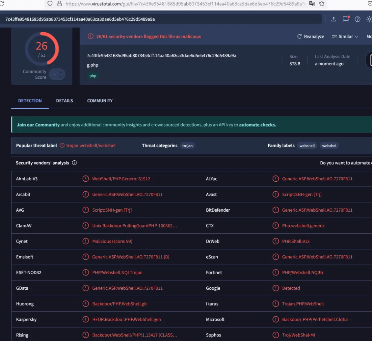The width and height of the screenshot is (372, 341).
Task: Click the alert icon in Cynet row
Action: coord(86,241)
